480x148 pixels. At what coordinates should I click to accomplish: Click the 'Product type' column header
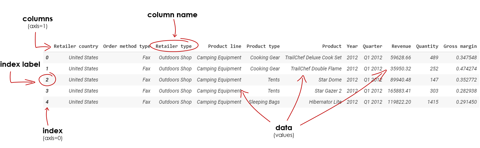[263, 46]
